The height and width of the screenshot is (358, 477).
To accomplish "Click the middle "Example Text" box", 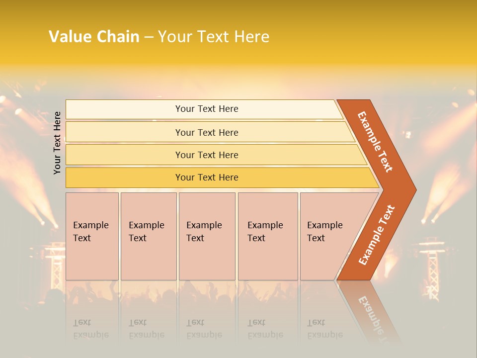I will pos(207,236).
